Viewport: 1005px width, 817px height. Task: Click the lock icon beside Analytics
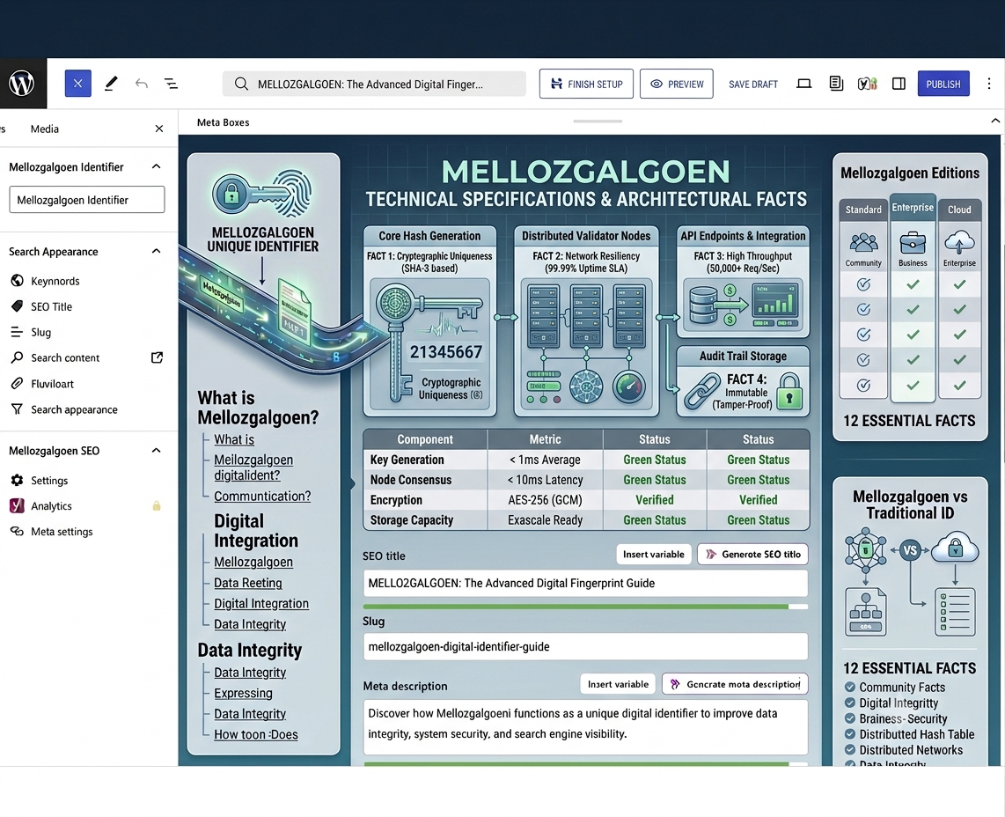point(157,506)
